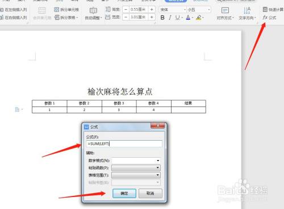Click the table move handle icon left of table
284x209 pixels.
tap(17, 109)
